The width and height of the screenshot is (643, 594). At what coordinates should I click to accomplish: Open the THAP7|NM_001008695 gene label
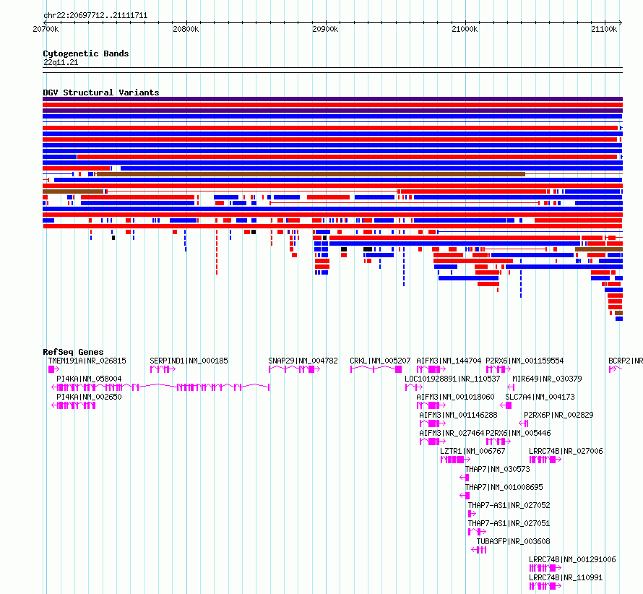point(504,487)
